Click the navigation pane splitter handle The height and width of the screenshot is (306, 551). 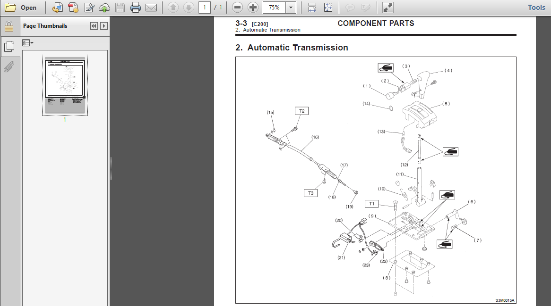tap(111, 169)
